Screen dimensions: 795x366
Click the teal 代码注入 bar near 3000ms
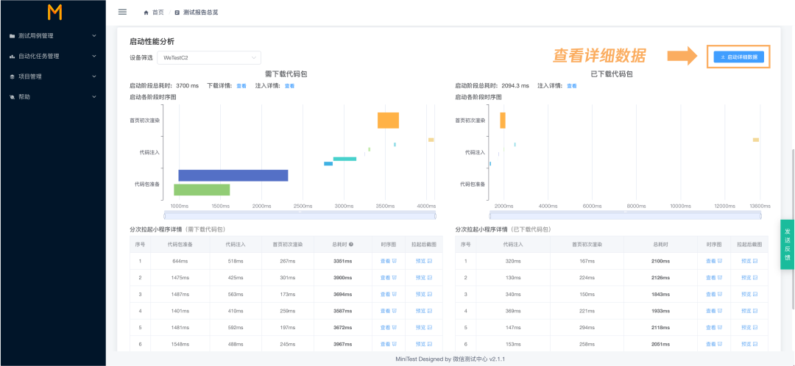[x=344, y=159]
